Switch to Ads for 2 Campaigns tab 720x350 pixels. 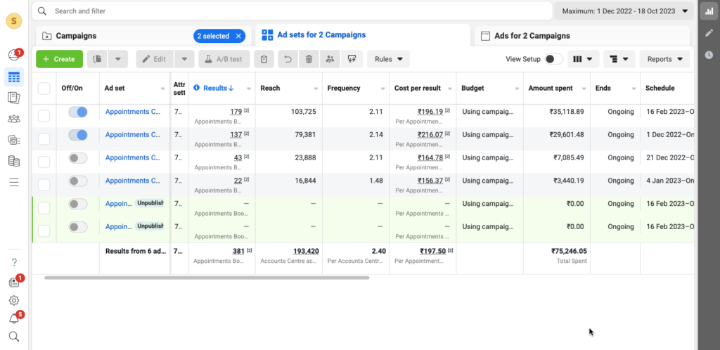click(x=533, y=36)
